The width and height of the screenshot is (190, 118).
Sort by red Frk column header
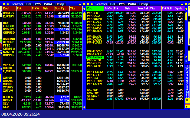[24, 8]
